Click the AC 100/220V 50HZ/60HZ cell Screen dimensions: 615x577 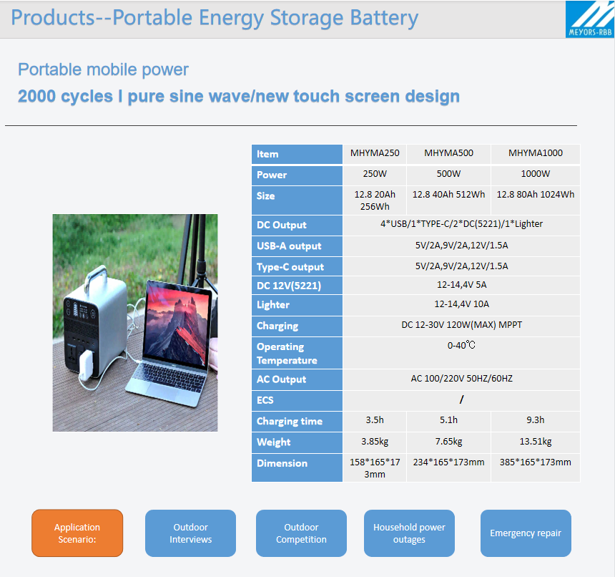click(x=461, y=379)
